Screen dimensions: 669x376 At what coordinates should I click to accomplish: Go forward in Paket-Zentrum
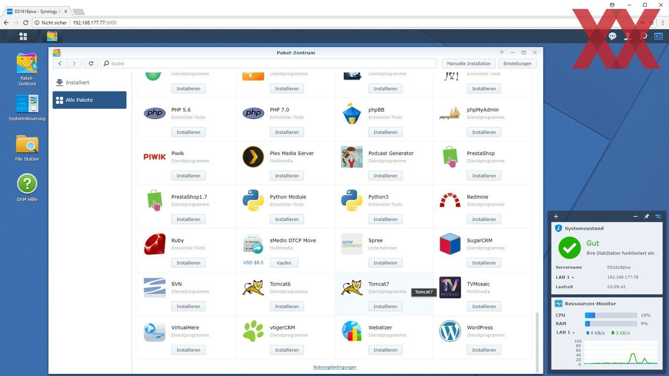coord(74,63)
